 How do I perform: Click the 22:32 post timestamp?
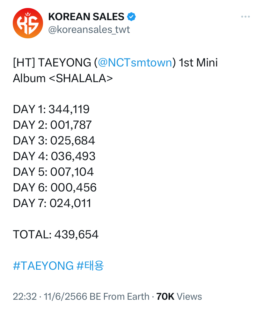point(25,297)
